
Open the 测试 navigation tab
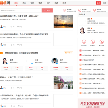(56, 3)
